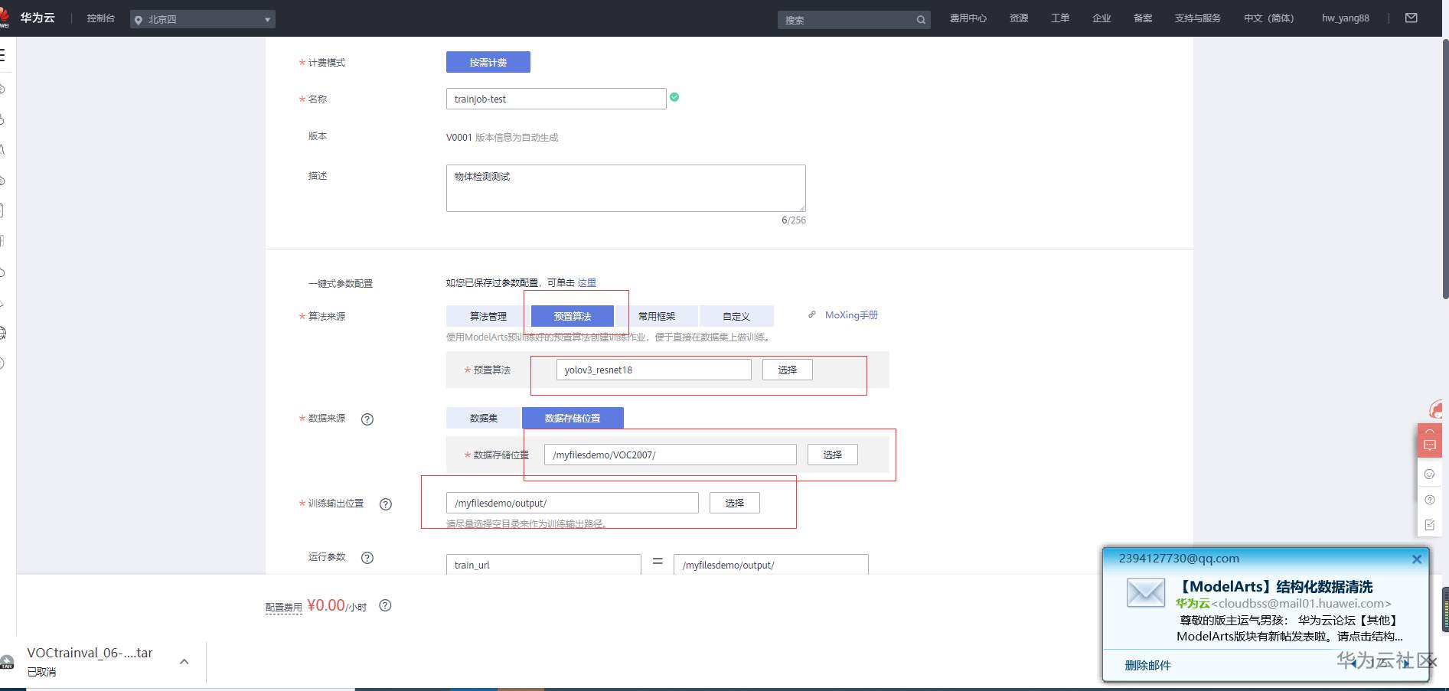Click the V0001 version text

(459, 138)
